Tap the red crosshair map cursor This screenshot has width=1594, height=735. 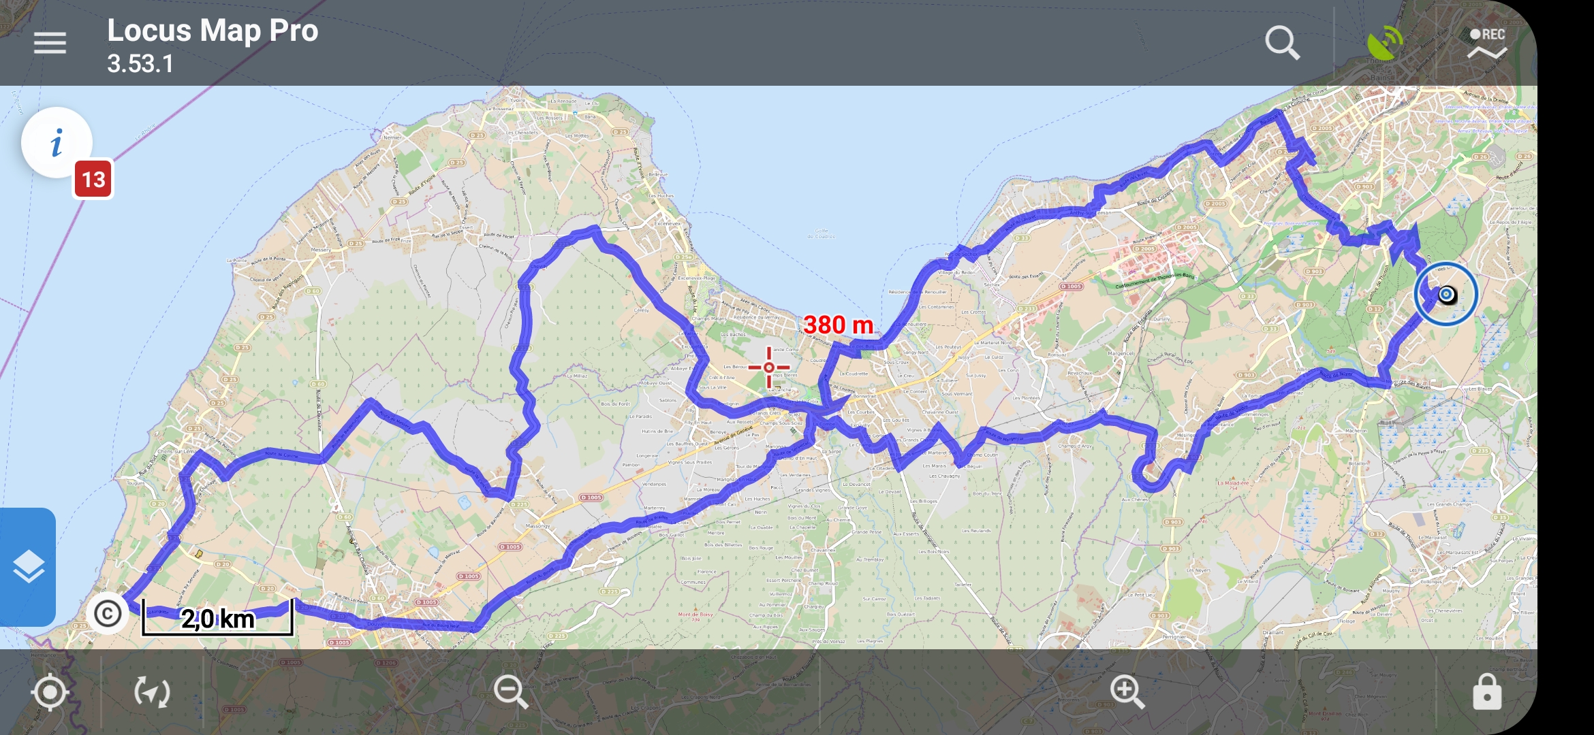769,367
